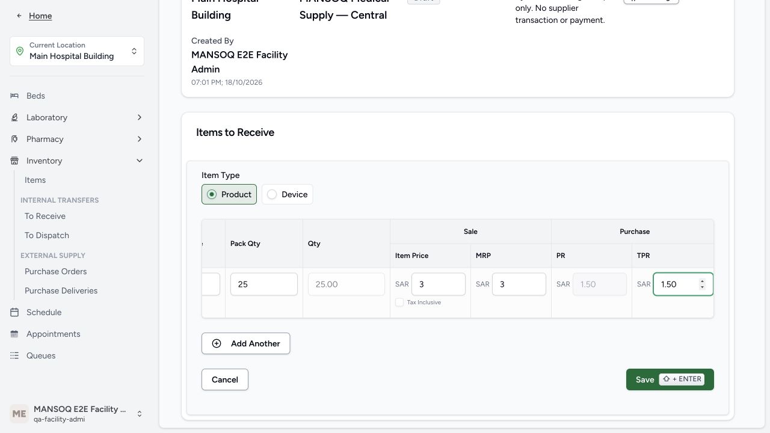Toggle the Tax Inclusive checkbox
Screen dimensions: 770x433
click(x=399, y=302)
